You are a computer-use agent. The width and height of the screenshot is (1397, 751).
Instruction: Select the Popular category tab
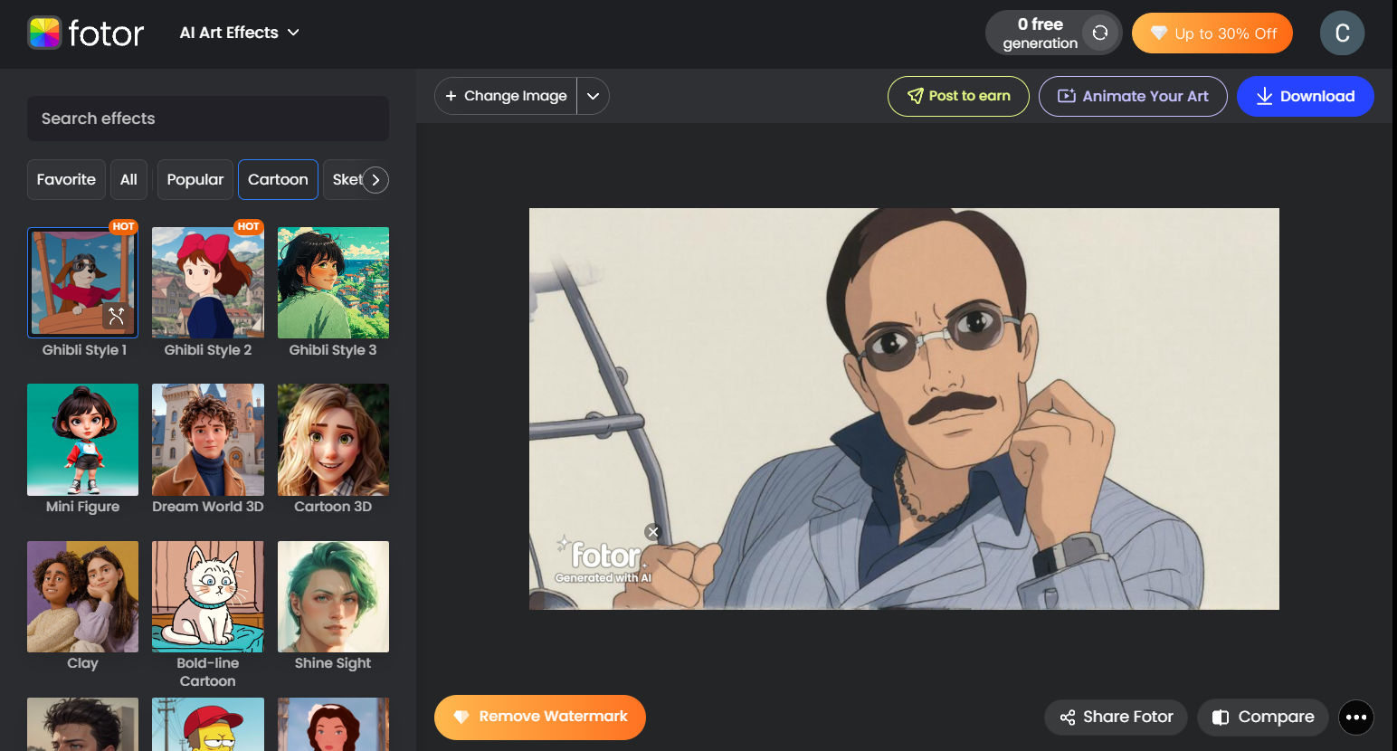coord(195,179)
